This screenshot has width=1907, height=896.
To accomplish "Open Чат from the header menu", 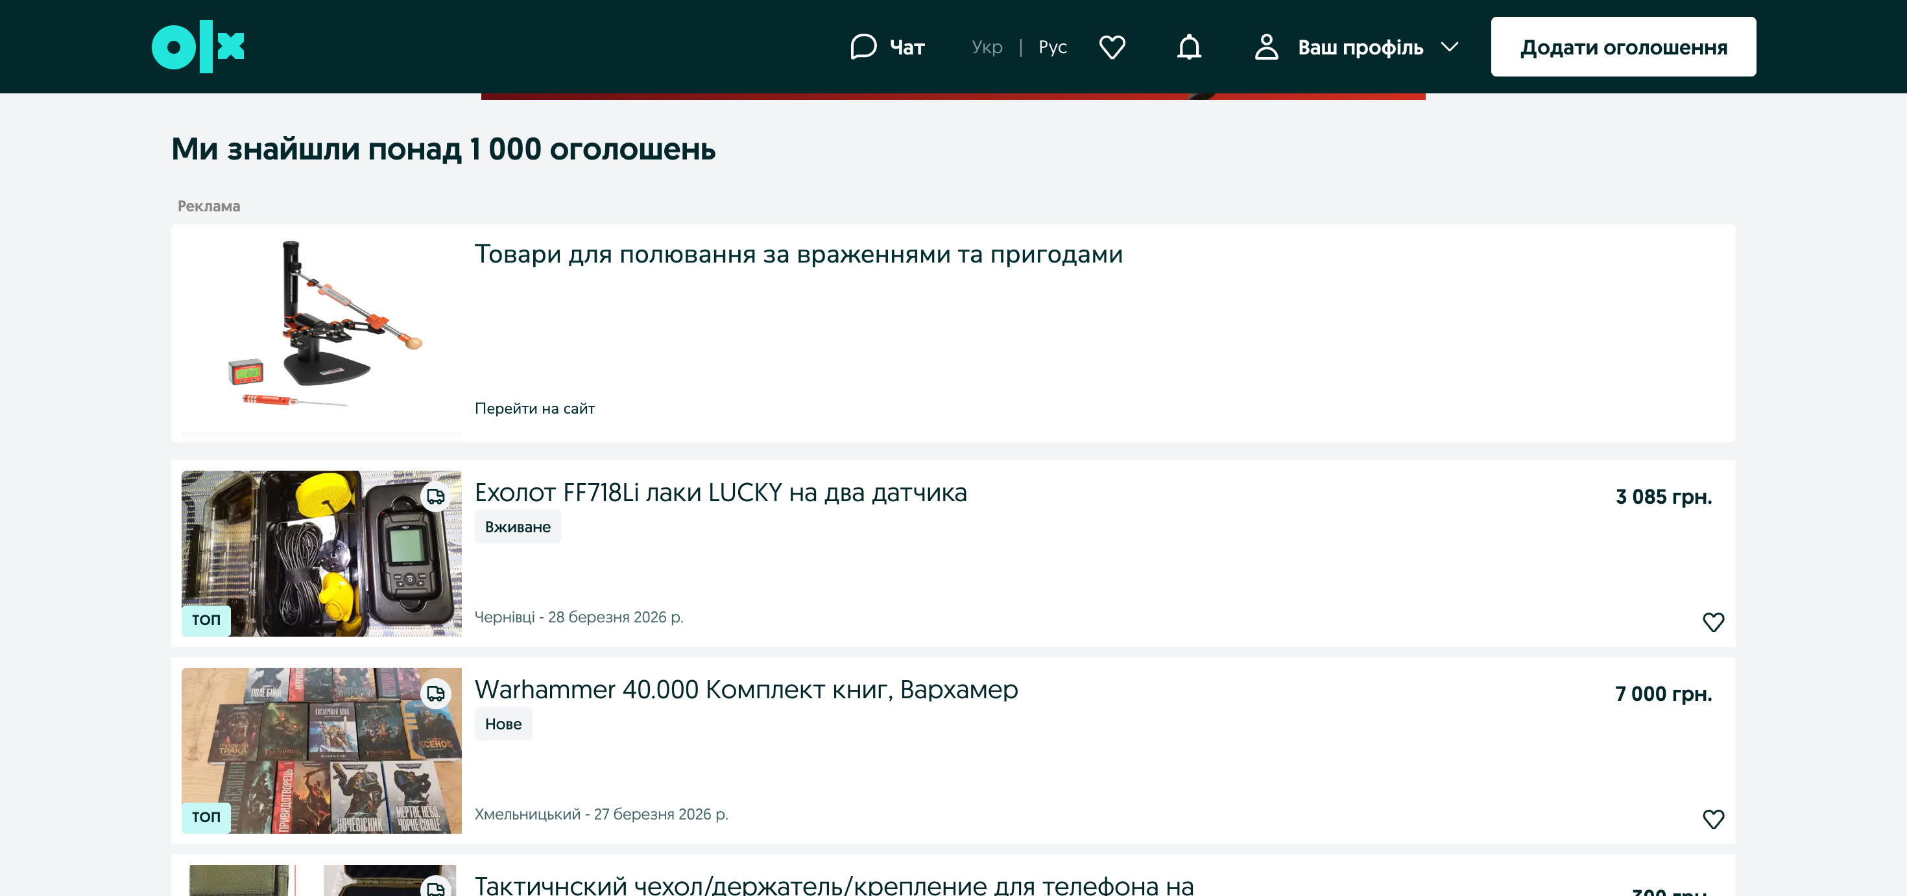I will [x=907, y=47].
